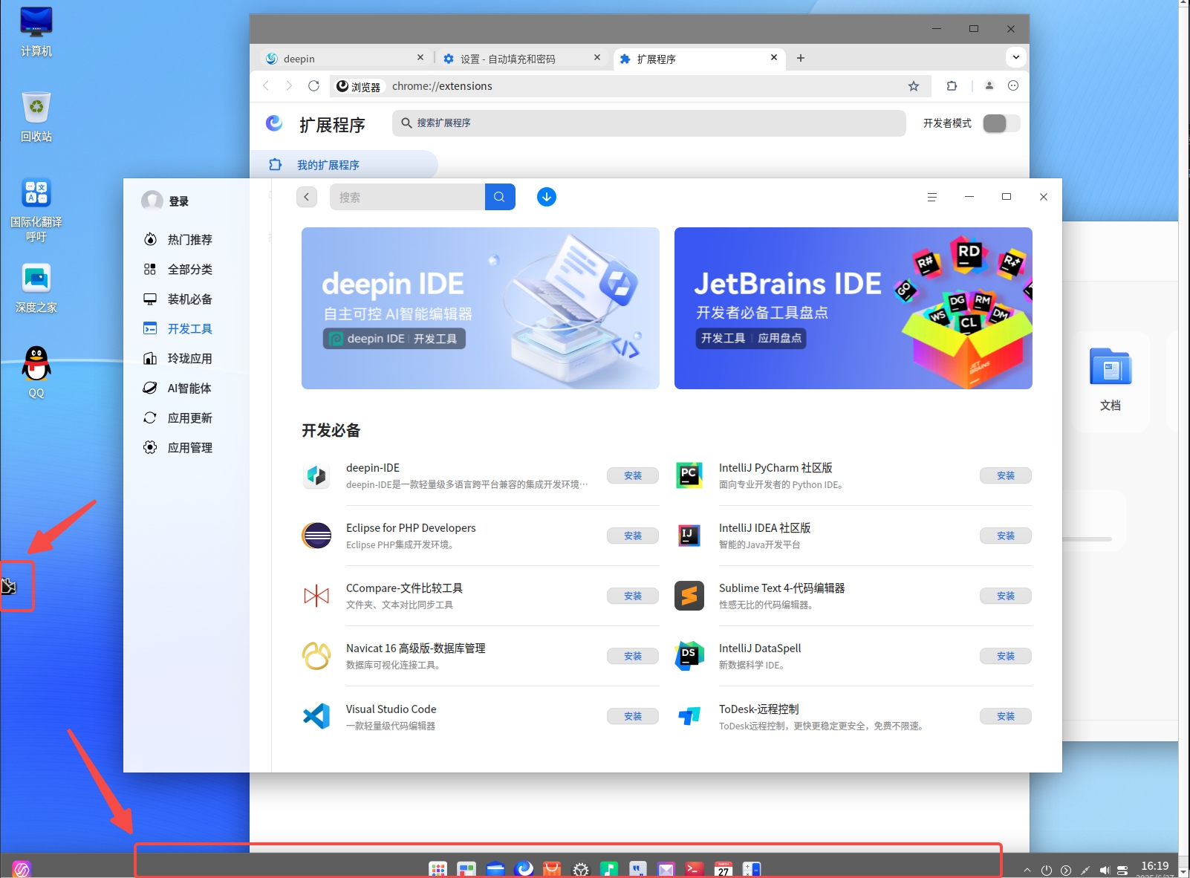
Task: Toggle developer mode switch in browser
Action: [1001, 123]
